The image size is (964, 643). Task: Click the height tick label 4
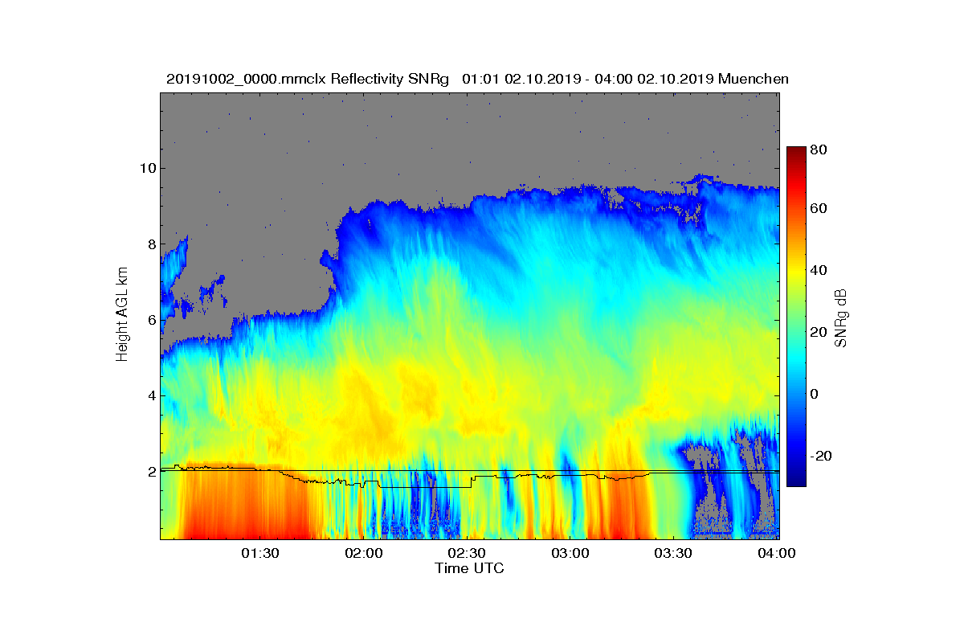tap(151, 395)
